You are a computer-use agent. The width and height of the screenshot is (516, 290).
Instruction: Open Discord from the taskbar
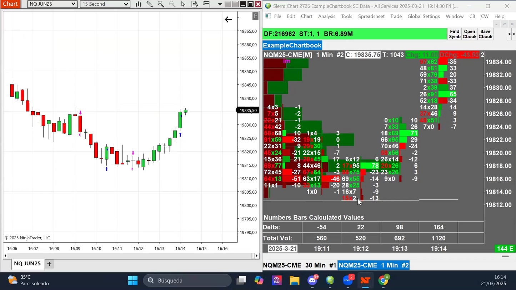pos(312,281)
